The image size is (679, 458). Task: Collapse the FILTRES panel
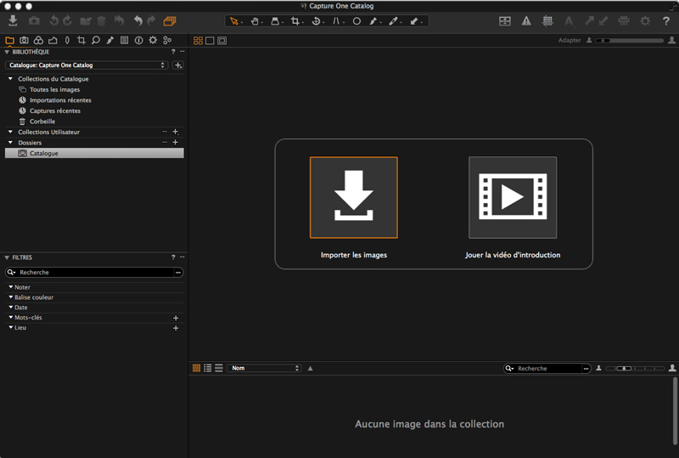[x=7, y=257]
